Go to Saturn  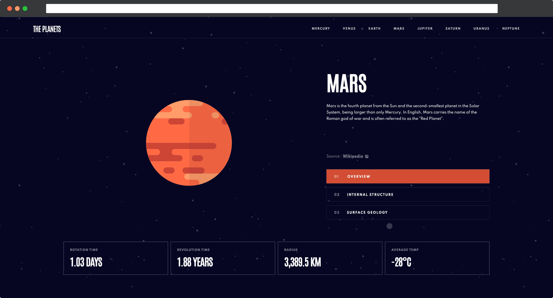pyautogui.click(x=453, y=28)
